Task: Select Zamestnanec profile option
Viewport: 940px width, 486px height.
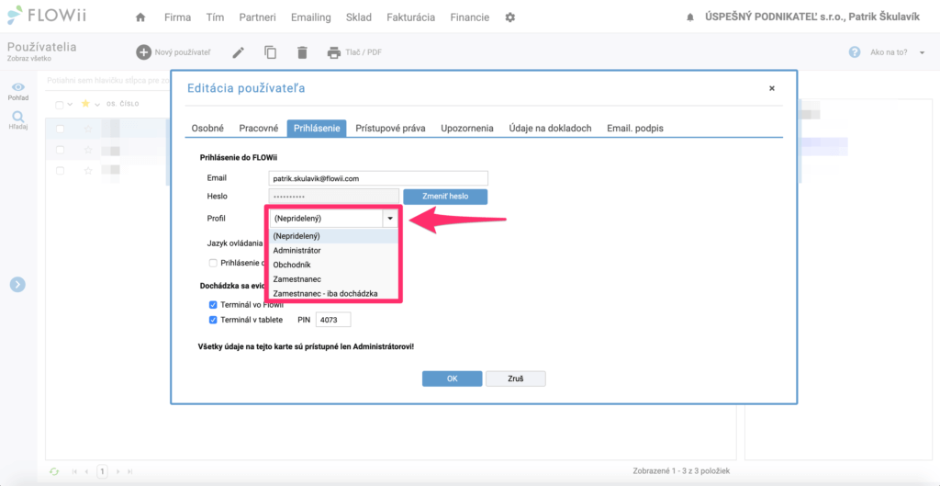Action: 332,279
